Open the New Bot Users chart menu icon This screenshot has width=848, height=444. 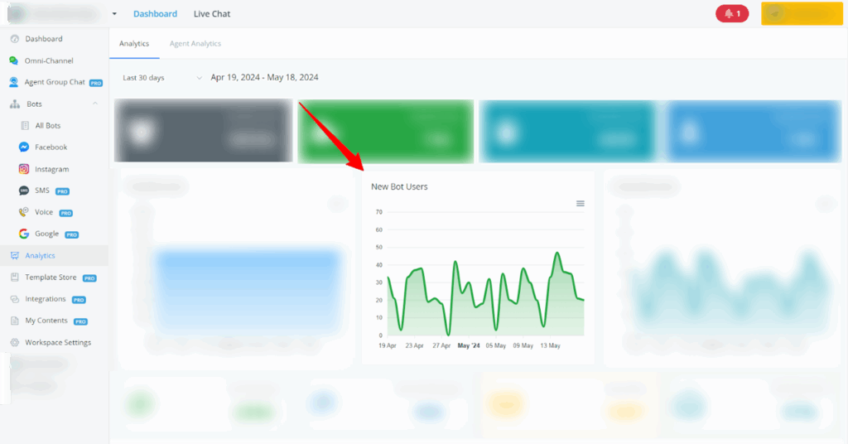(580, 204)
